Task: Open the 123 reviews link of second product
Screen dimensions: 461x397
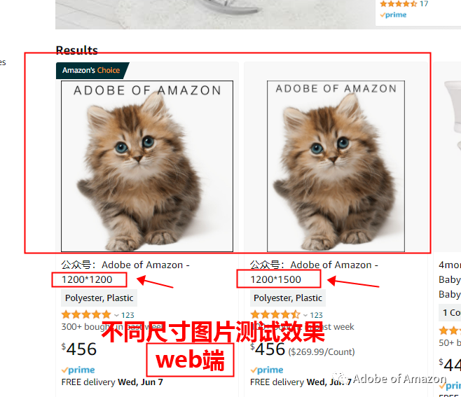Action: [317, 315]
